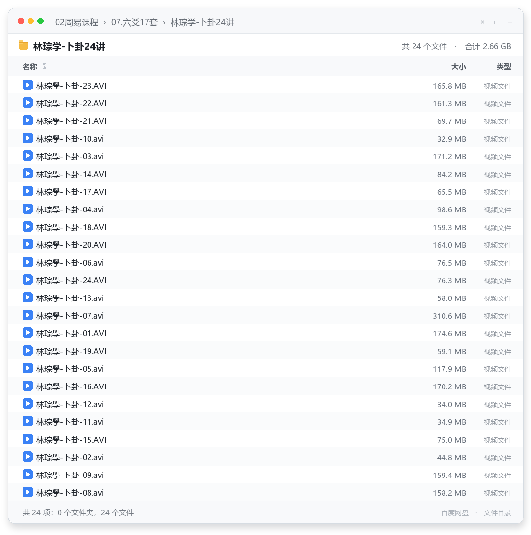
Task: Click the video icon beside 林琮學-卜卦-01.AVI
Action: (28, 333)
